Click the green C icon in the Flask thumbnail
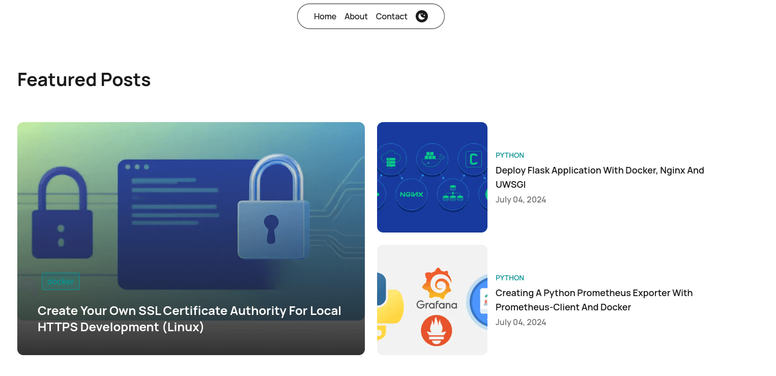The image size is (776, 376). (x=473, y=159)
